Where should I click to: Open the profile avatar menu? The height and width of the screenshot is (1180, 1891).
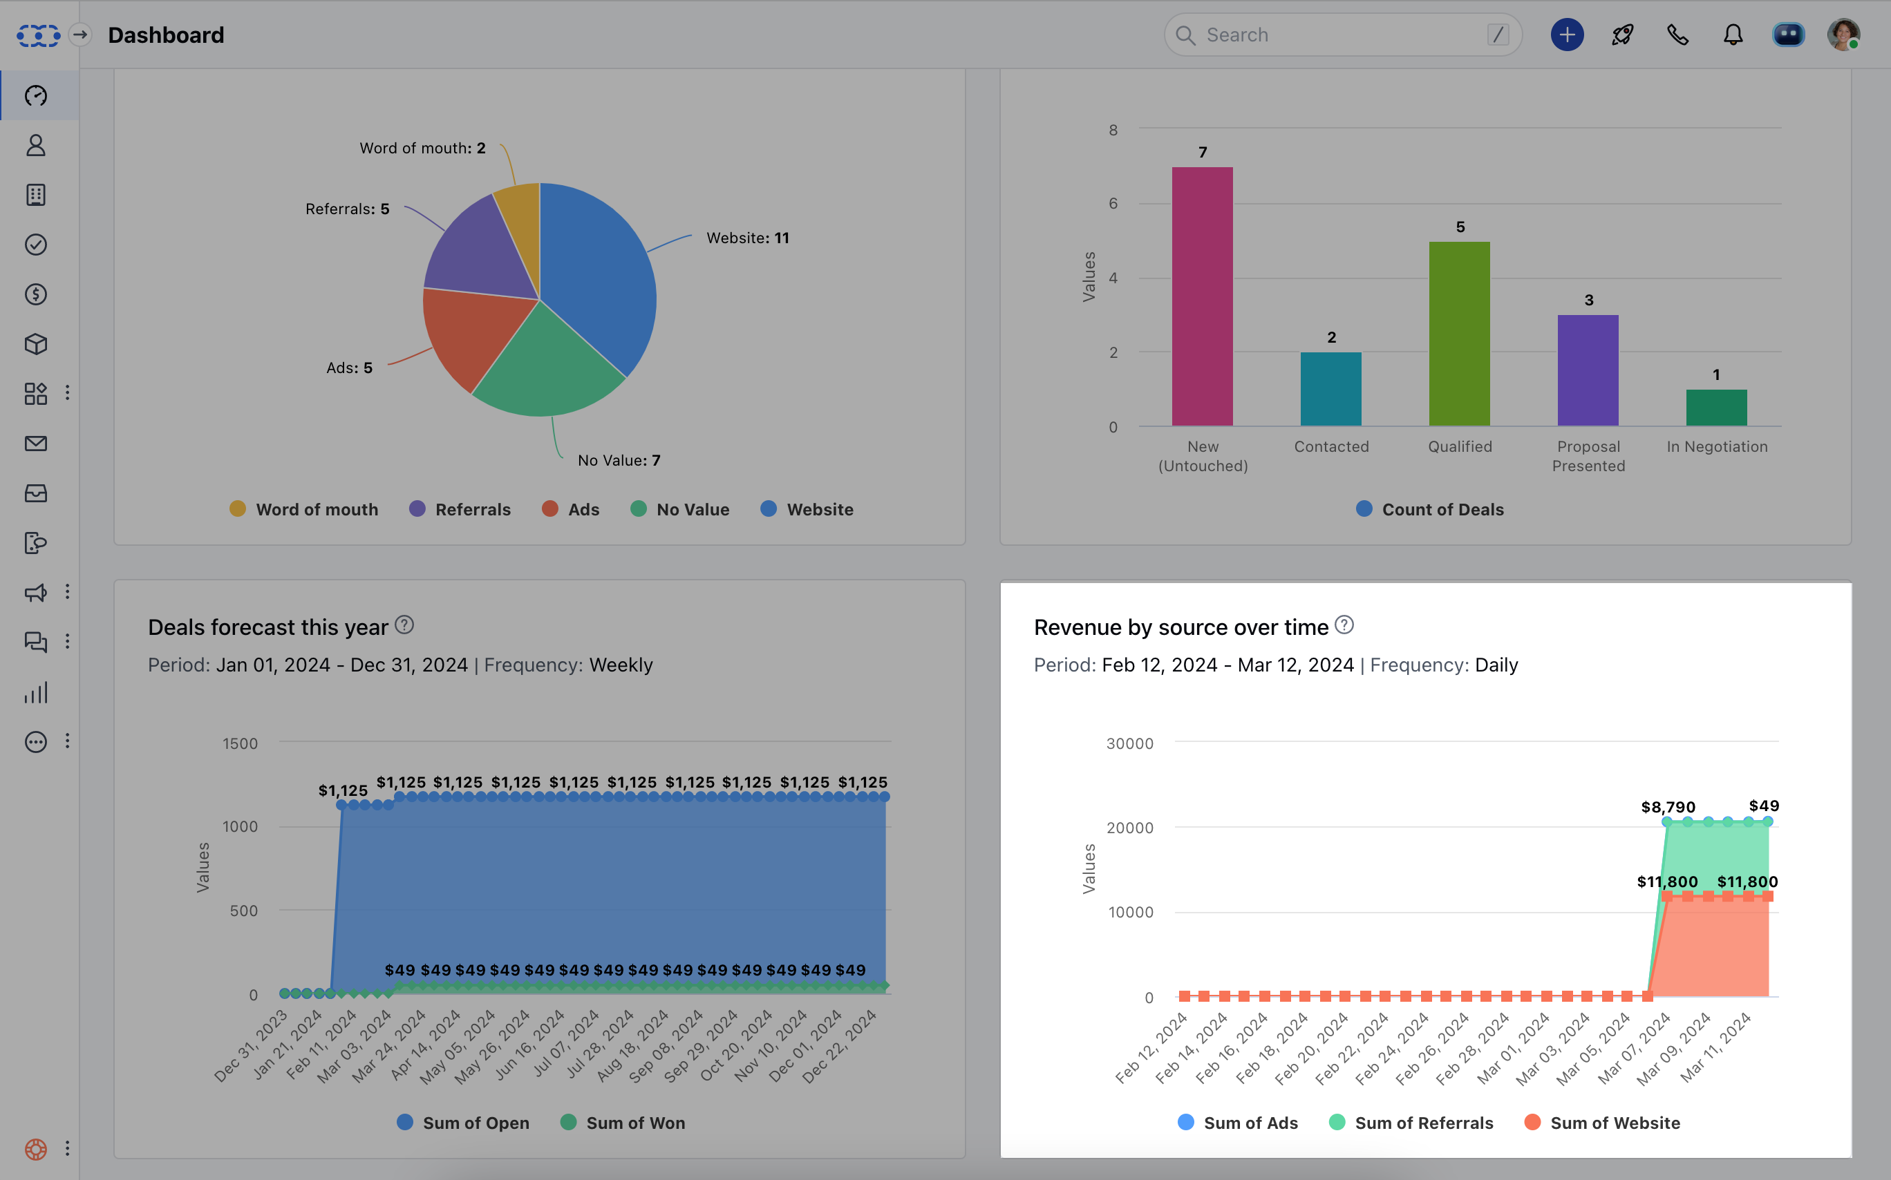point(1843,35)
